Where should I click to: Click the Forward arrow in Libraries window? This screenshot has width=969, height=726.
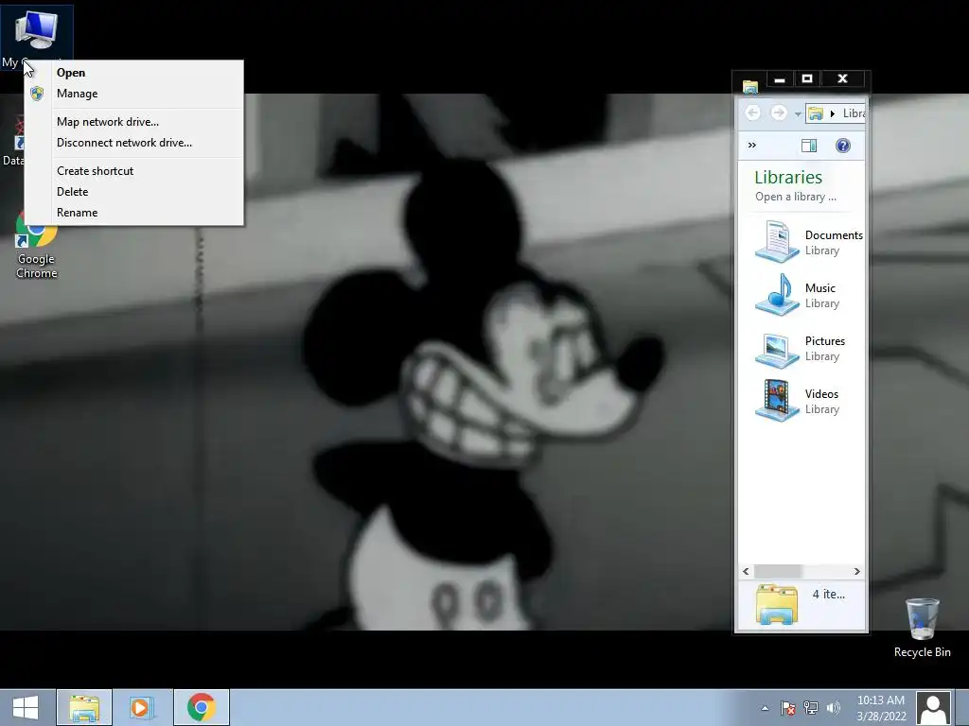[x=779, y=113]
